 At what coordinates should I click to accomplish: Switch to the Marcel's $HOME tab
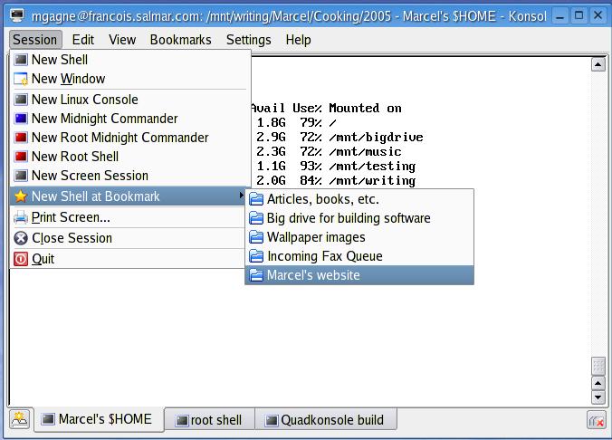point(100,419)
